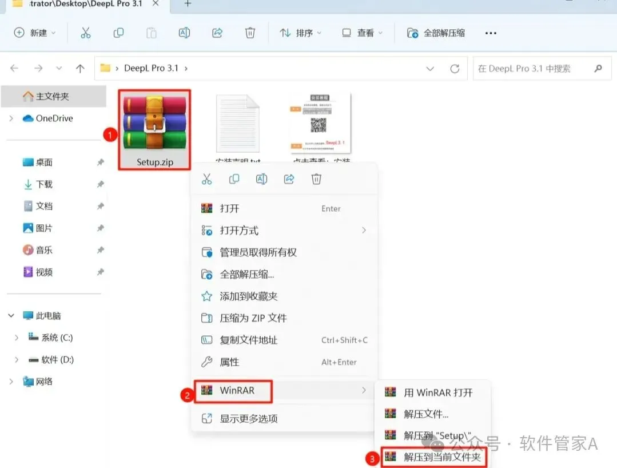
Task: Open the 查看 view dropdown
Action: (362, 33)
